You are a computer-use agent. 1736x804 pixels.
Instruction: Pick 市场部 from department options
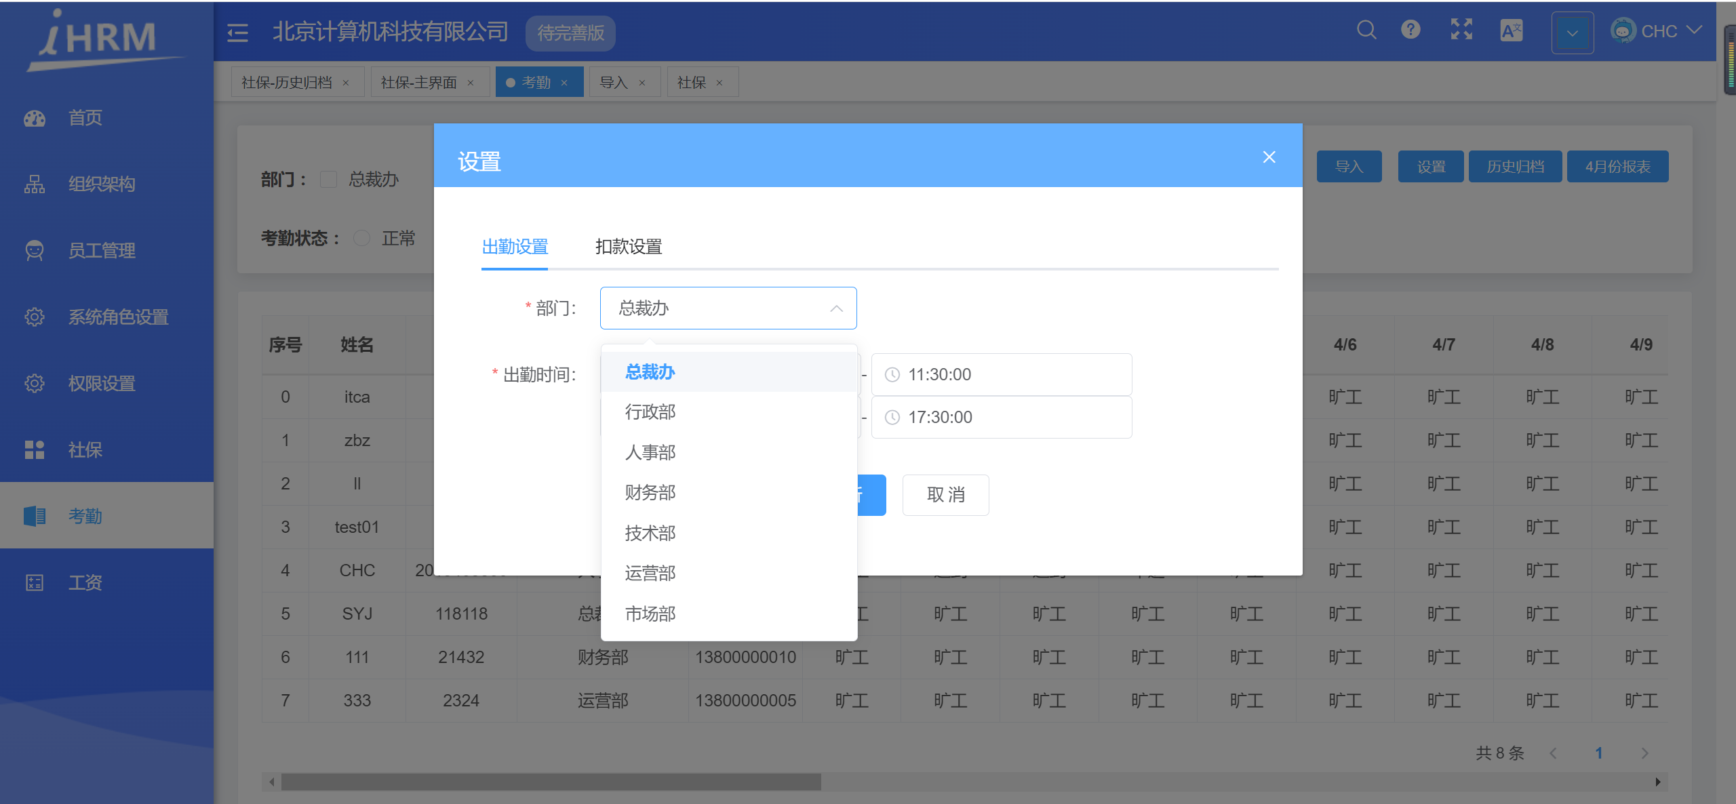click(x=729, y=614)
